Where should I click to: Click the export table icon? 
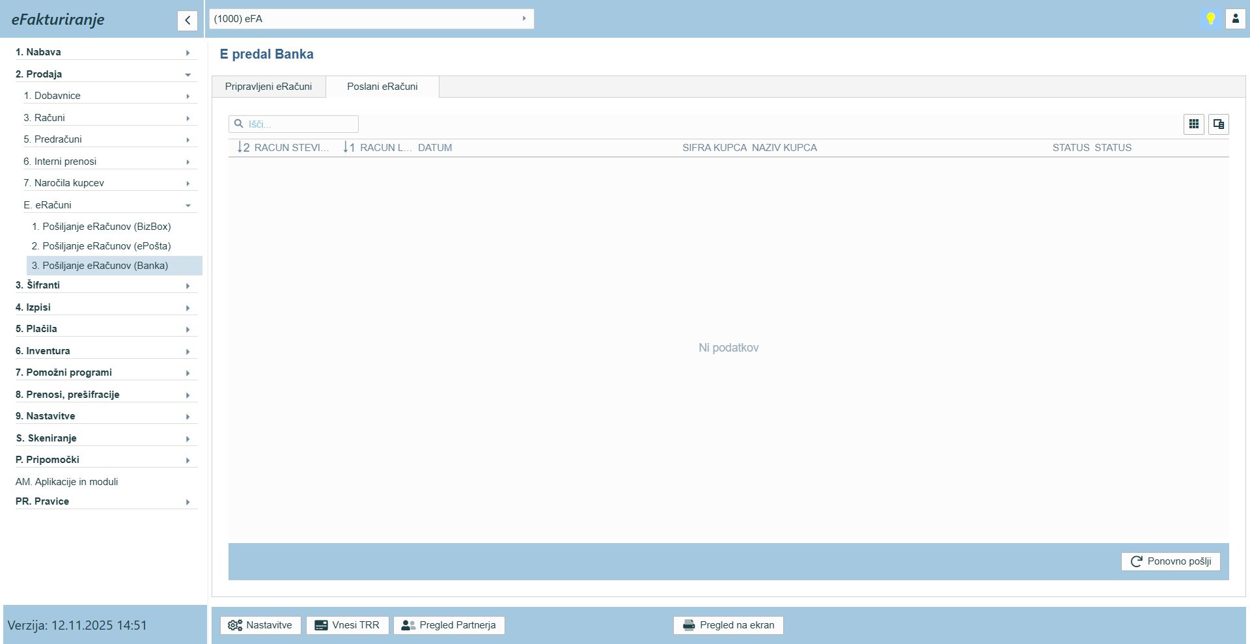point(1218,124)
